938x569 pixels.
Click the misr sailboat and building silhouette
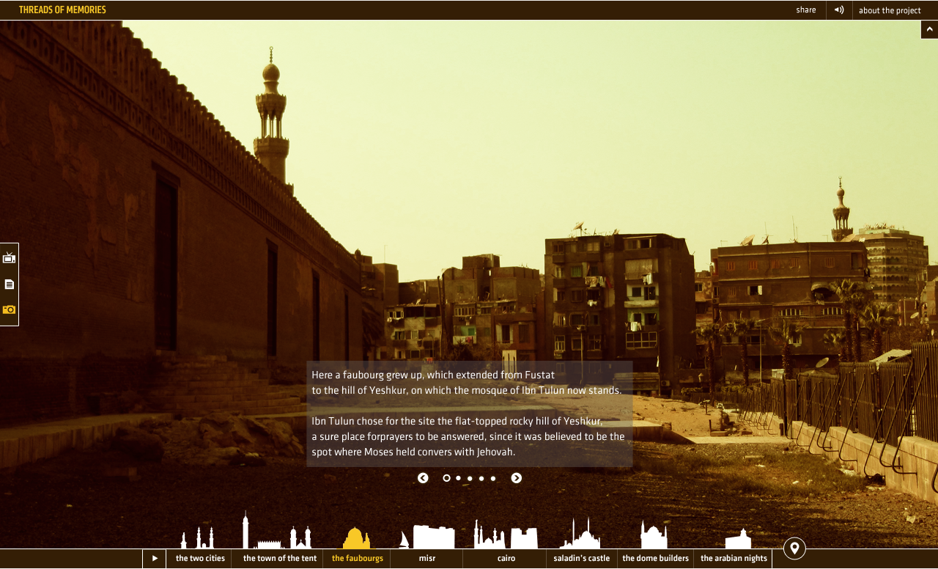(x=427, y=537)
